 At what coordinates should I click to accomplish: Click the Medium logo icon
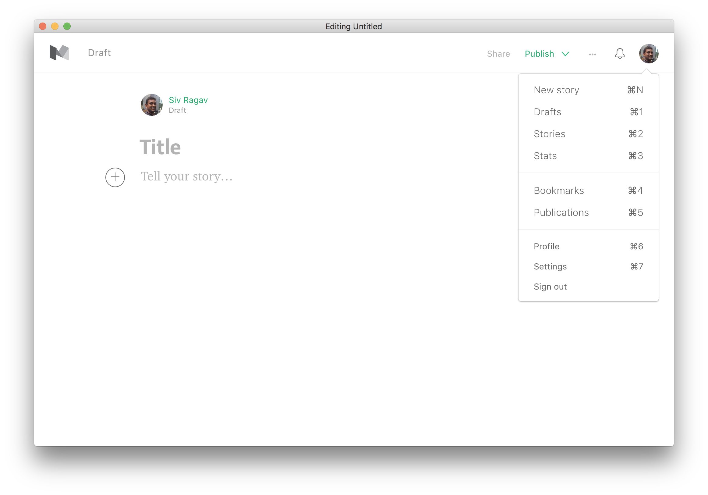click(59, 53)
